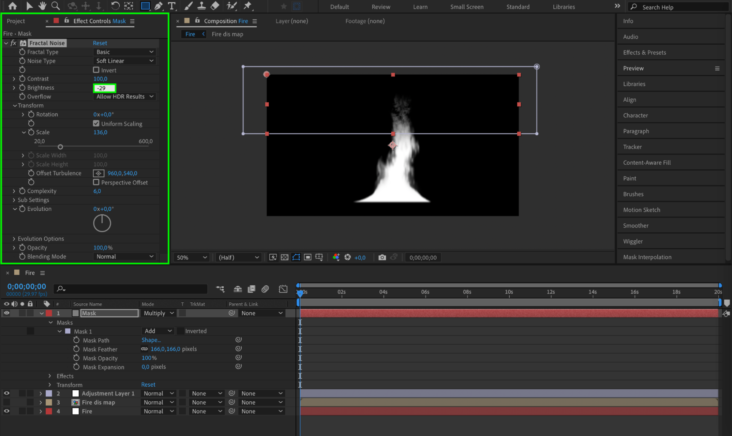732x436 pixels.
Task: Enable the Invert checkbox
Action: pyautogui.click(x=96, y=70)
